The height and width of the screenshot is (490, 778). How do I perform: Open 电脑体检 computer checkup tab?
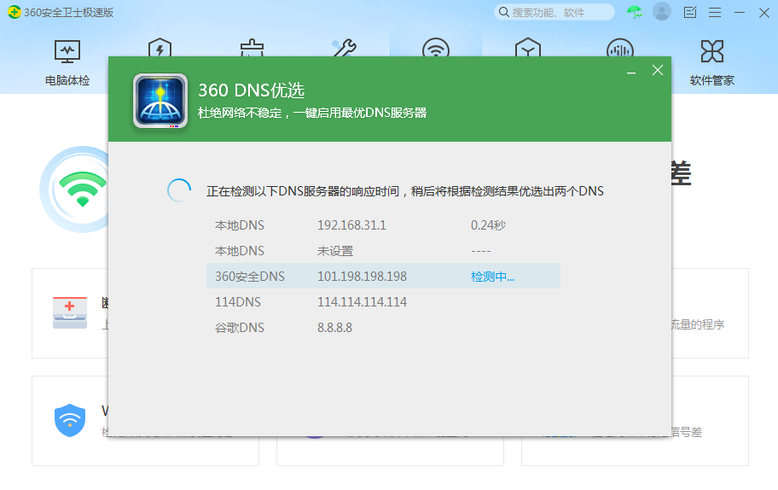pyautogui.click(x=67, y=62)
